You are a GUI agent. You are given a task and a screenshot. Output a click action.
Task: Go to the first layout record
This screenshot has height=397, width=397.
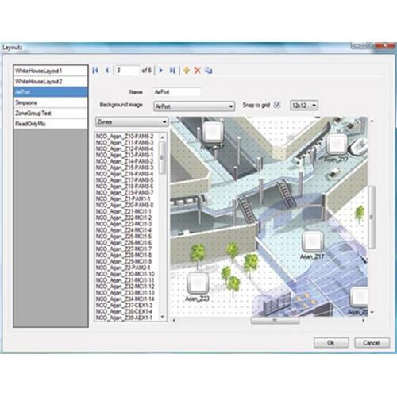point(95,71)
